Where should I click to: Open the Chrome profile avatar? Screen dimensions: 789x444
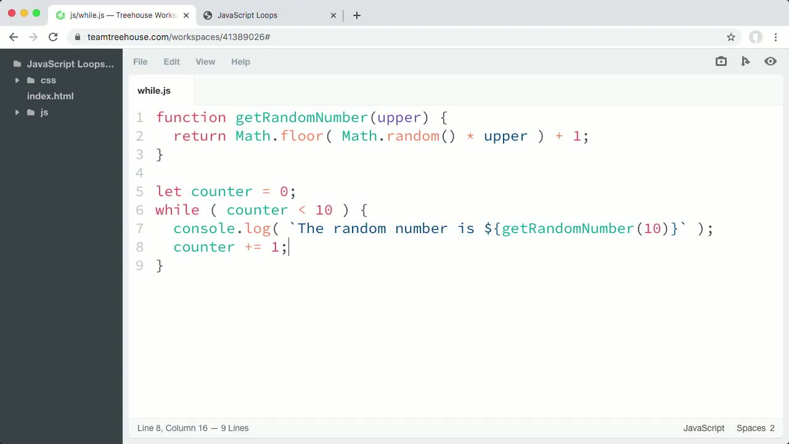coord(756,37)
